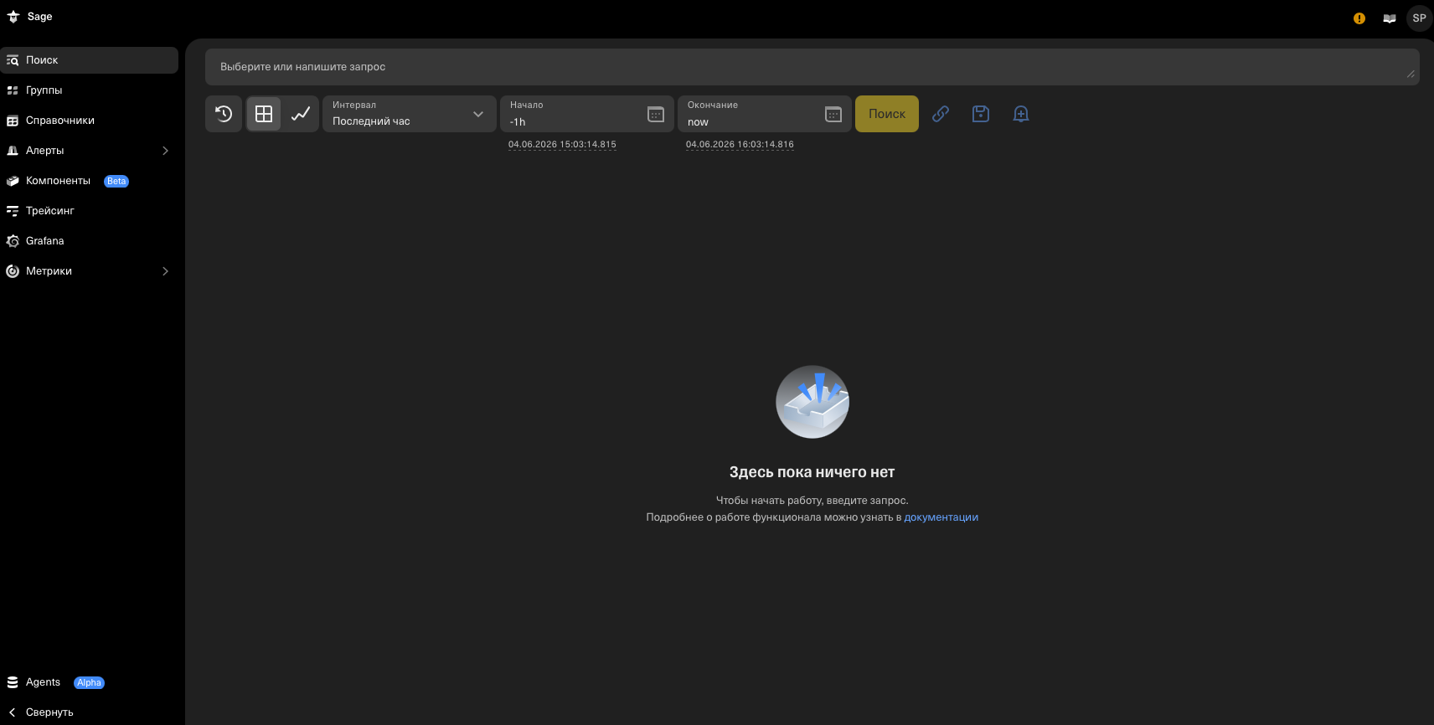
Task: Click the Поиск magnifier icon
Action: (x=13, y=60)
